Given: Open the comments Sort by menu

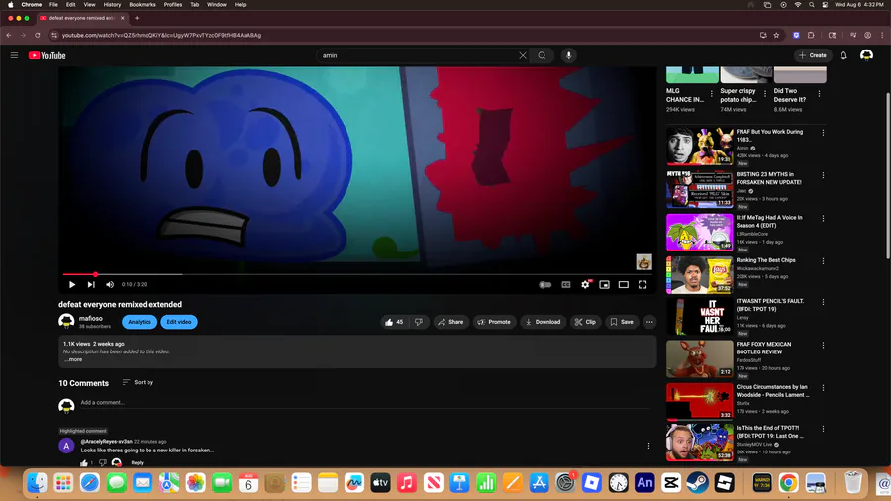Looking at the screenshot, I should click(x=138, y=382).
